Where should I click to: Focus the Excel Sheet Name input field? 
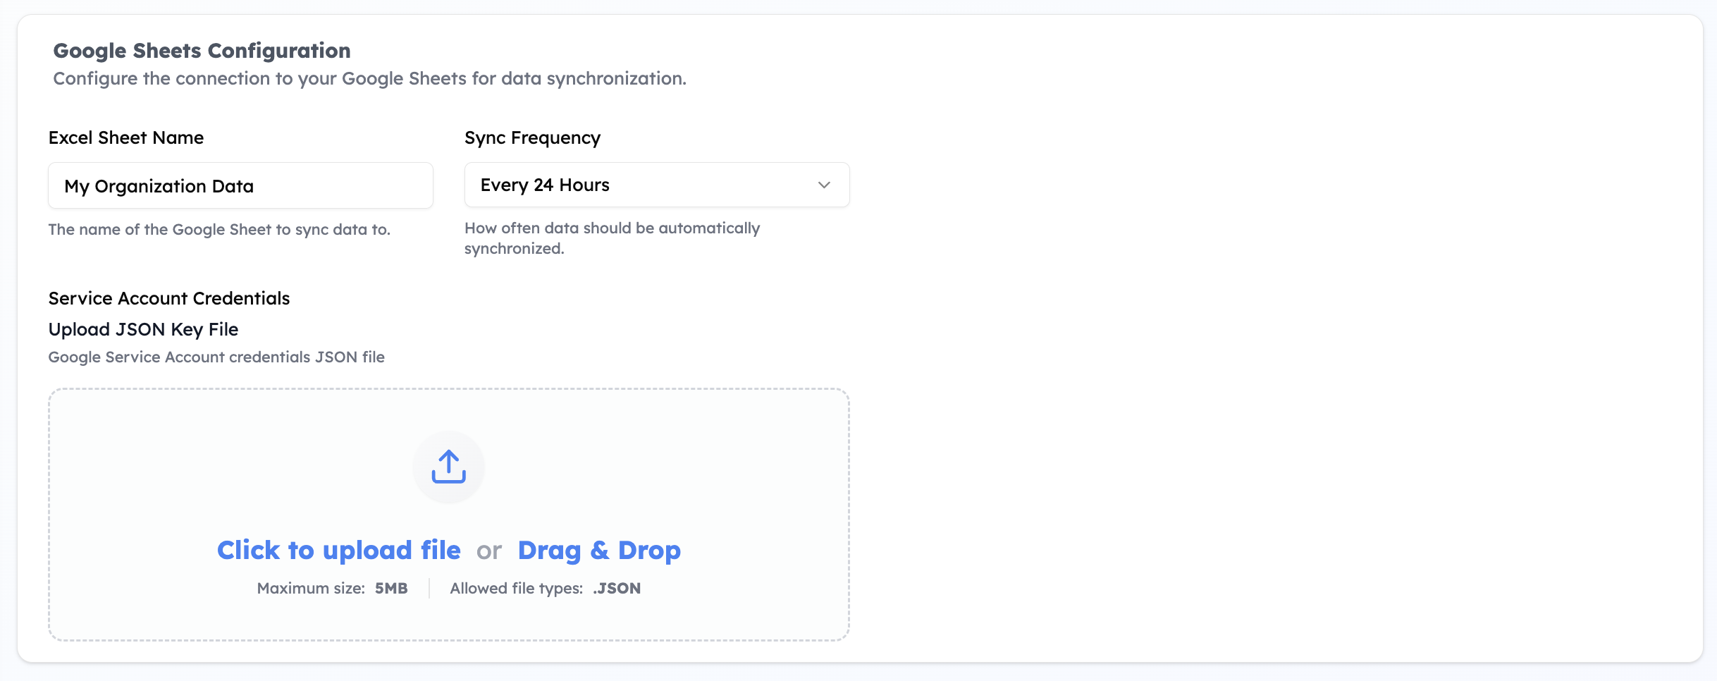click(240, 186)
